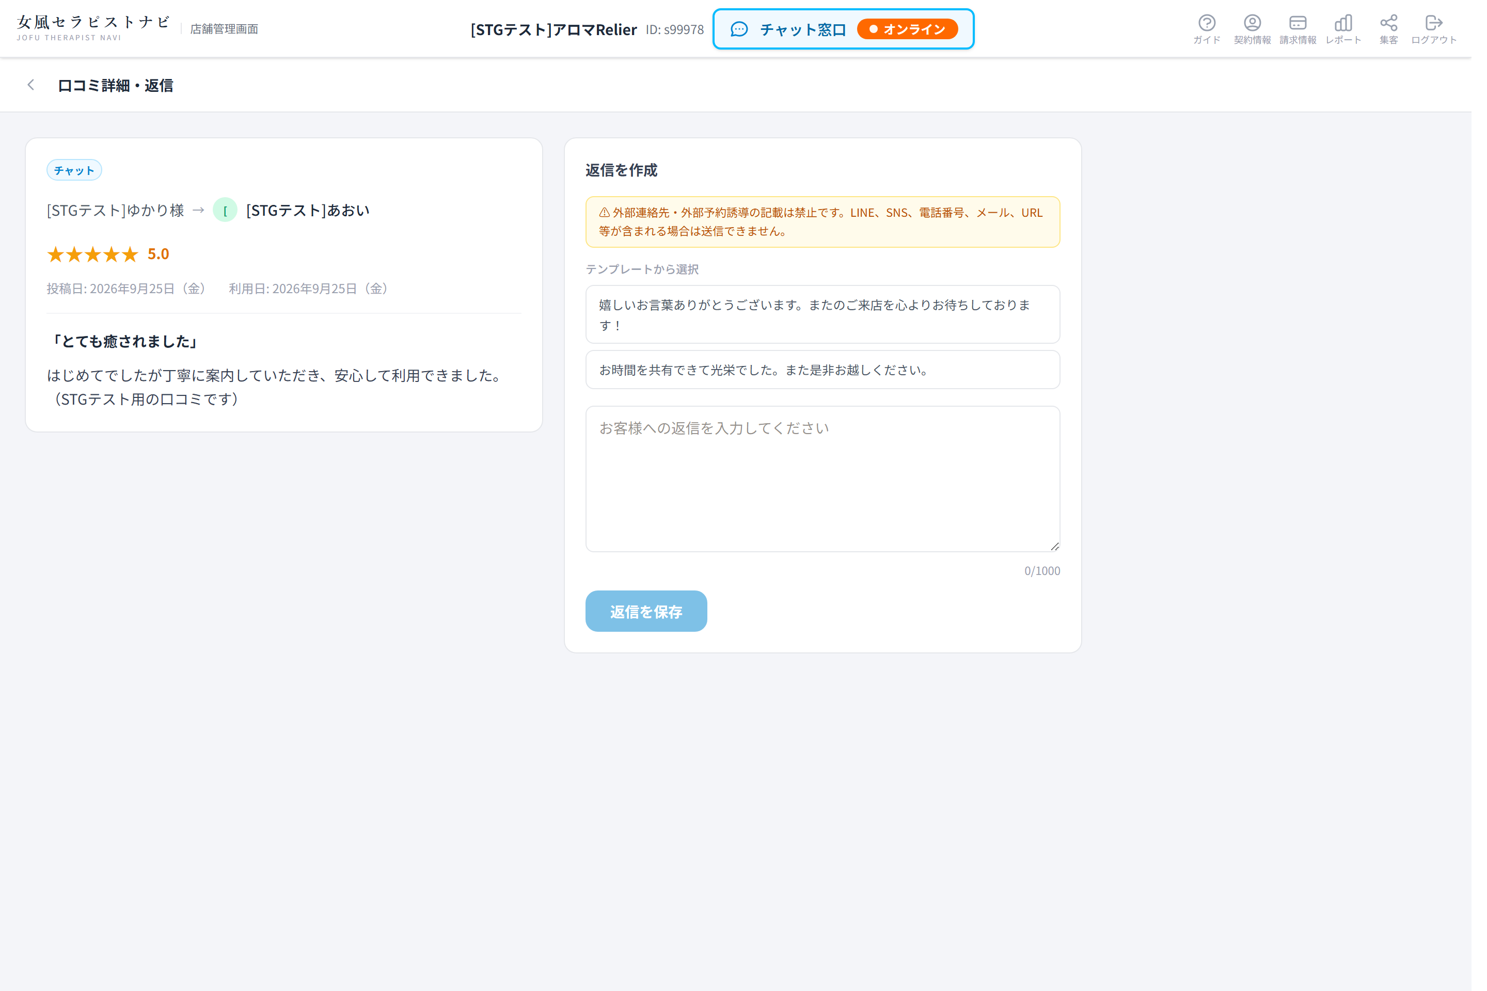The image size is (1487, 991).
Task: Click the ID: s99978 text
Action: coord(682,30)
